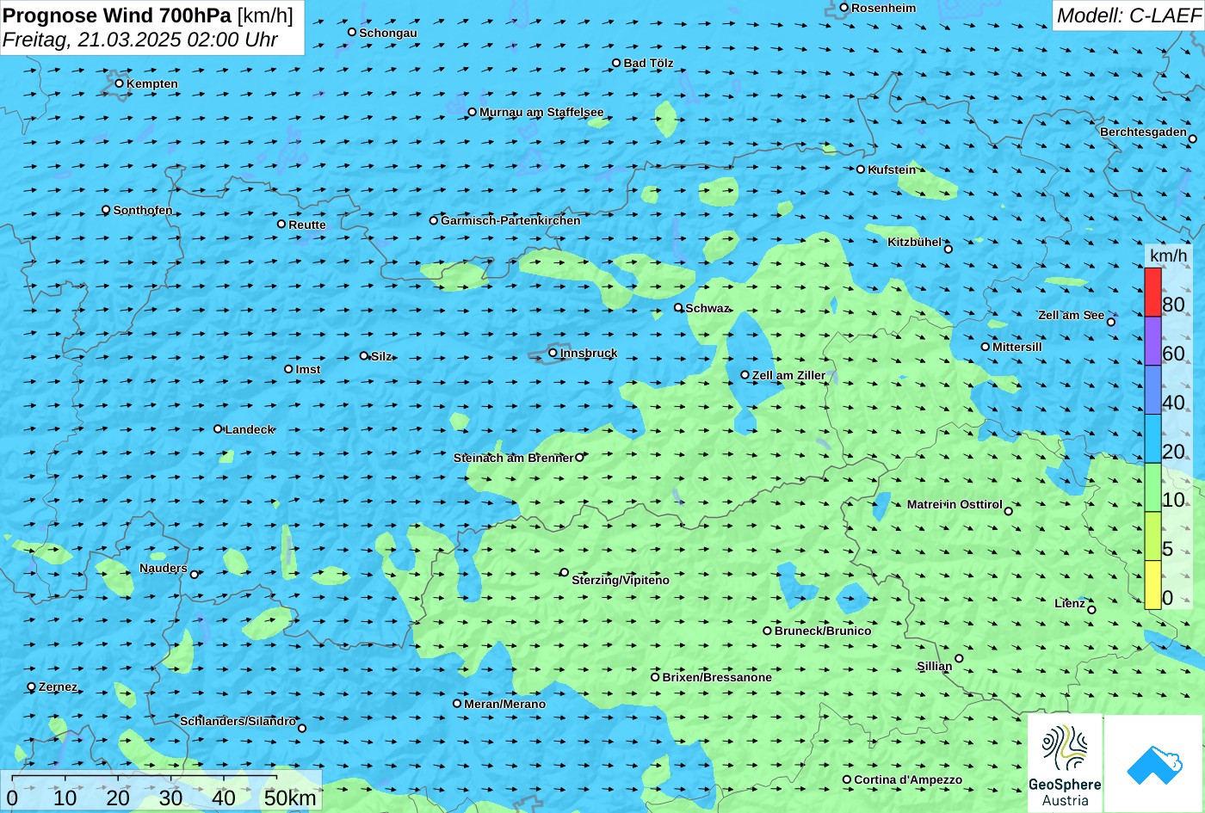The height and width of the screenshot is (813, 1205).
Task: Click the light green 10 km/h legend swatch
Action: (x=1152, y=488)
